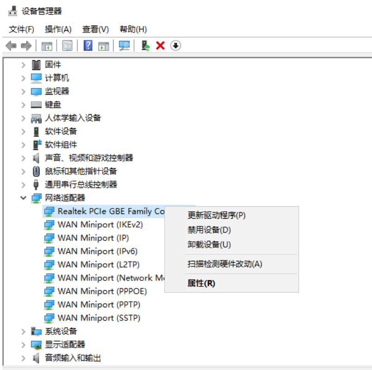The width and height of the screenshot is (372, 370).
Task: Collapse the 网络适配器 tree node
Action: point(23,198)
